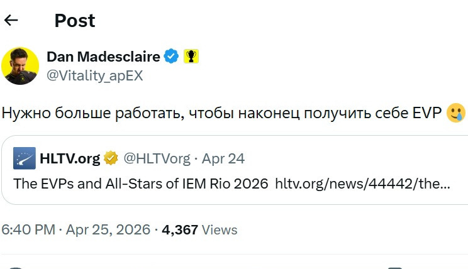Click the crying smile emoji
The height and width of the screenshot is (269, 468).
click(x=455, y=114)
